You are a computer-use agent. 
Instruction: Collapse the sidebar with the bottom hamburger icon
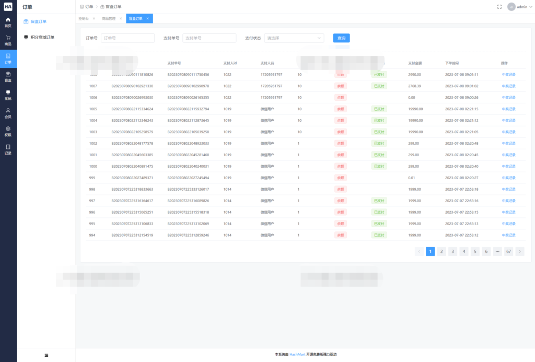click(x=46, y=355)
